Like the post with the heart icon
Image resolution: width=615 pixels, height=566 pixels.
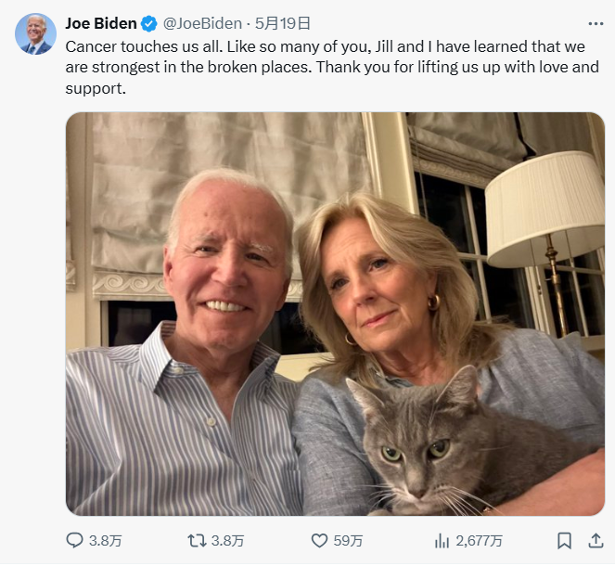(319, 540)
